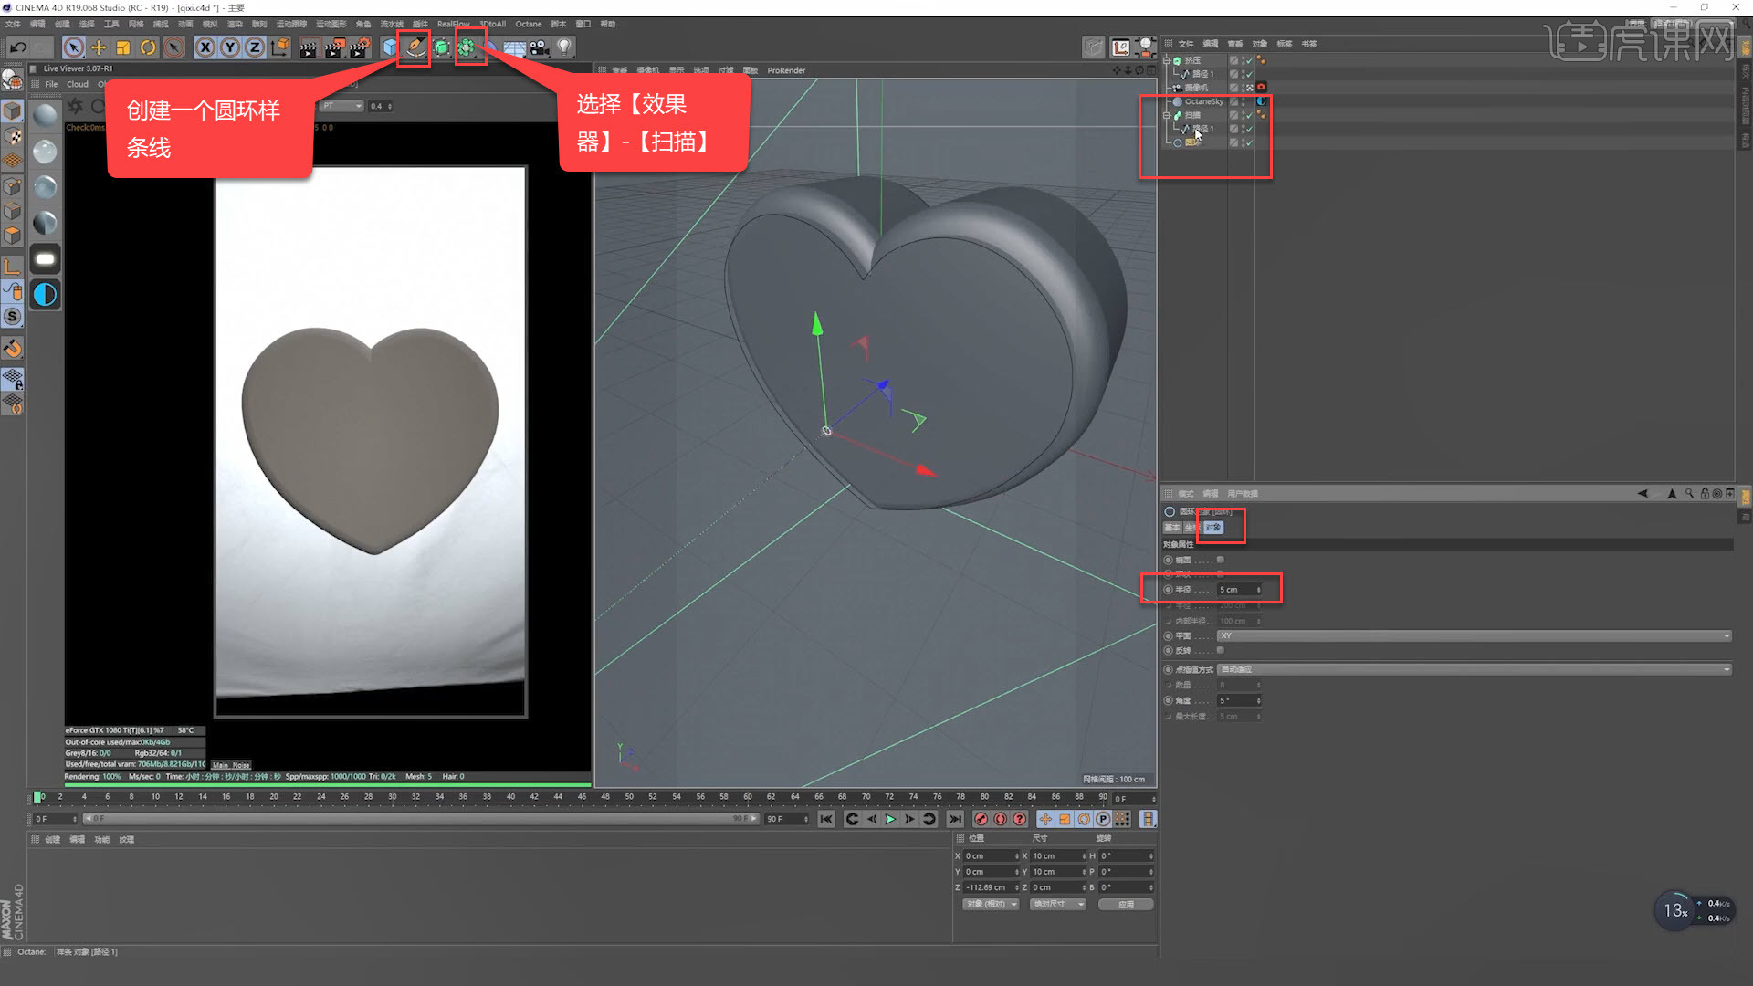The height and width of the screenshot is (986, 1753).
Task: Click attribute manager search magnifier
Action: pos(1689,494)
